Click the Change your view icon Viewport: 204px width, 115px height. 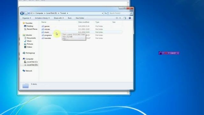point(117,18)
